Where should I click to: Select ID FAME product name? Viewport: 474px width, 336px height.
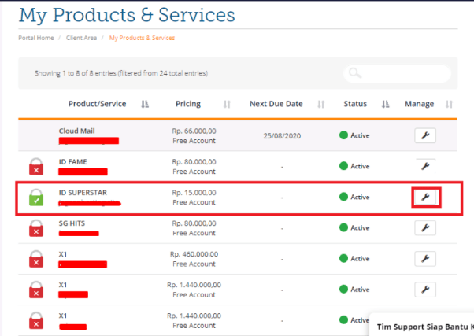(73, 161)
